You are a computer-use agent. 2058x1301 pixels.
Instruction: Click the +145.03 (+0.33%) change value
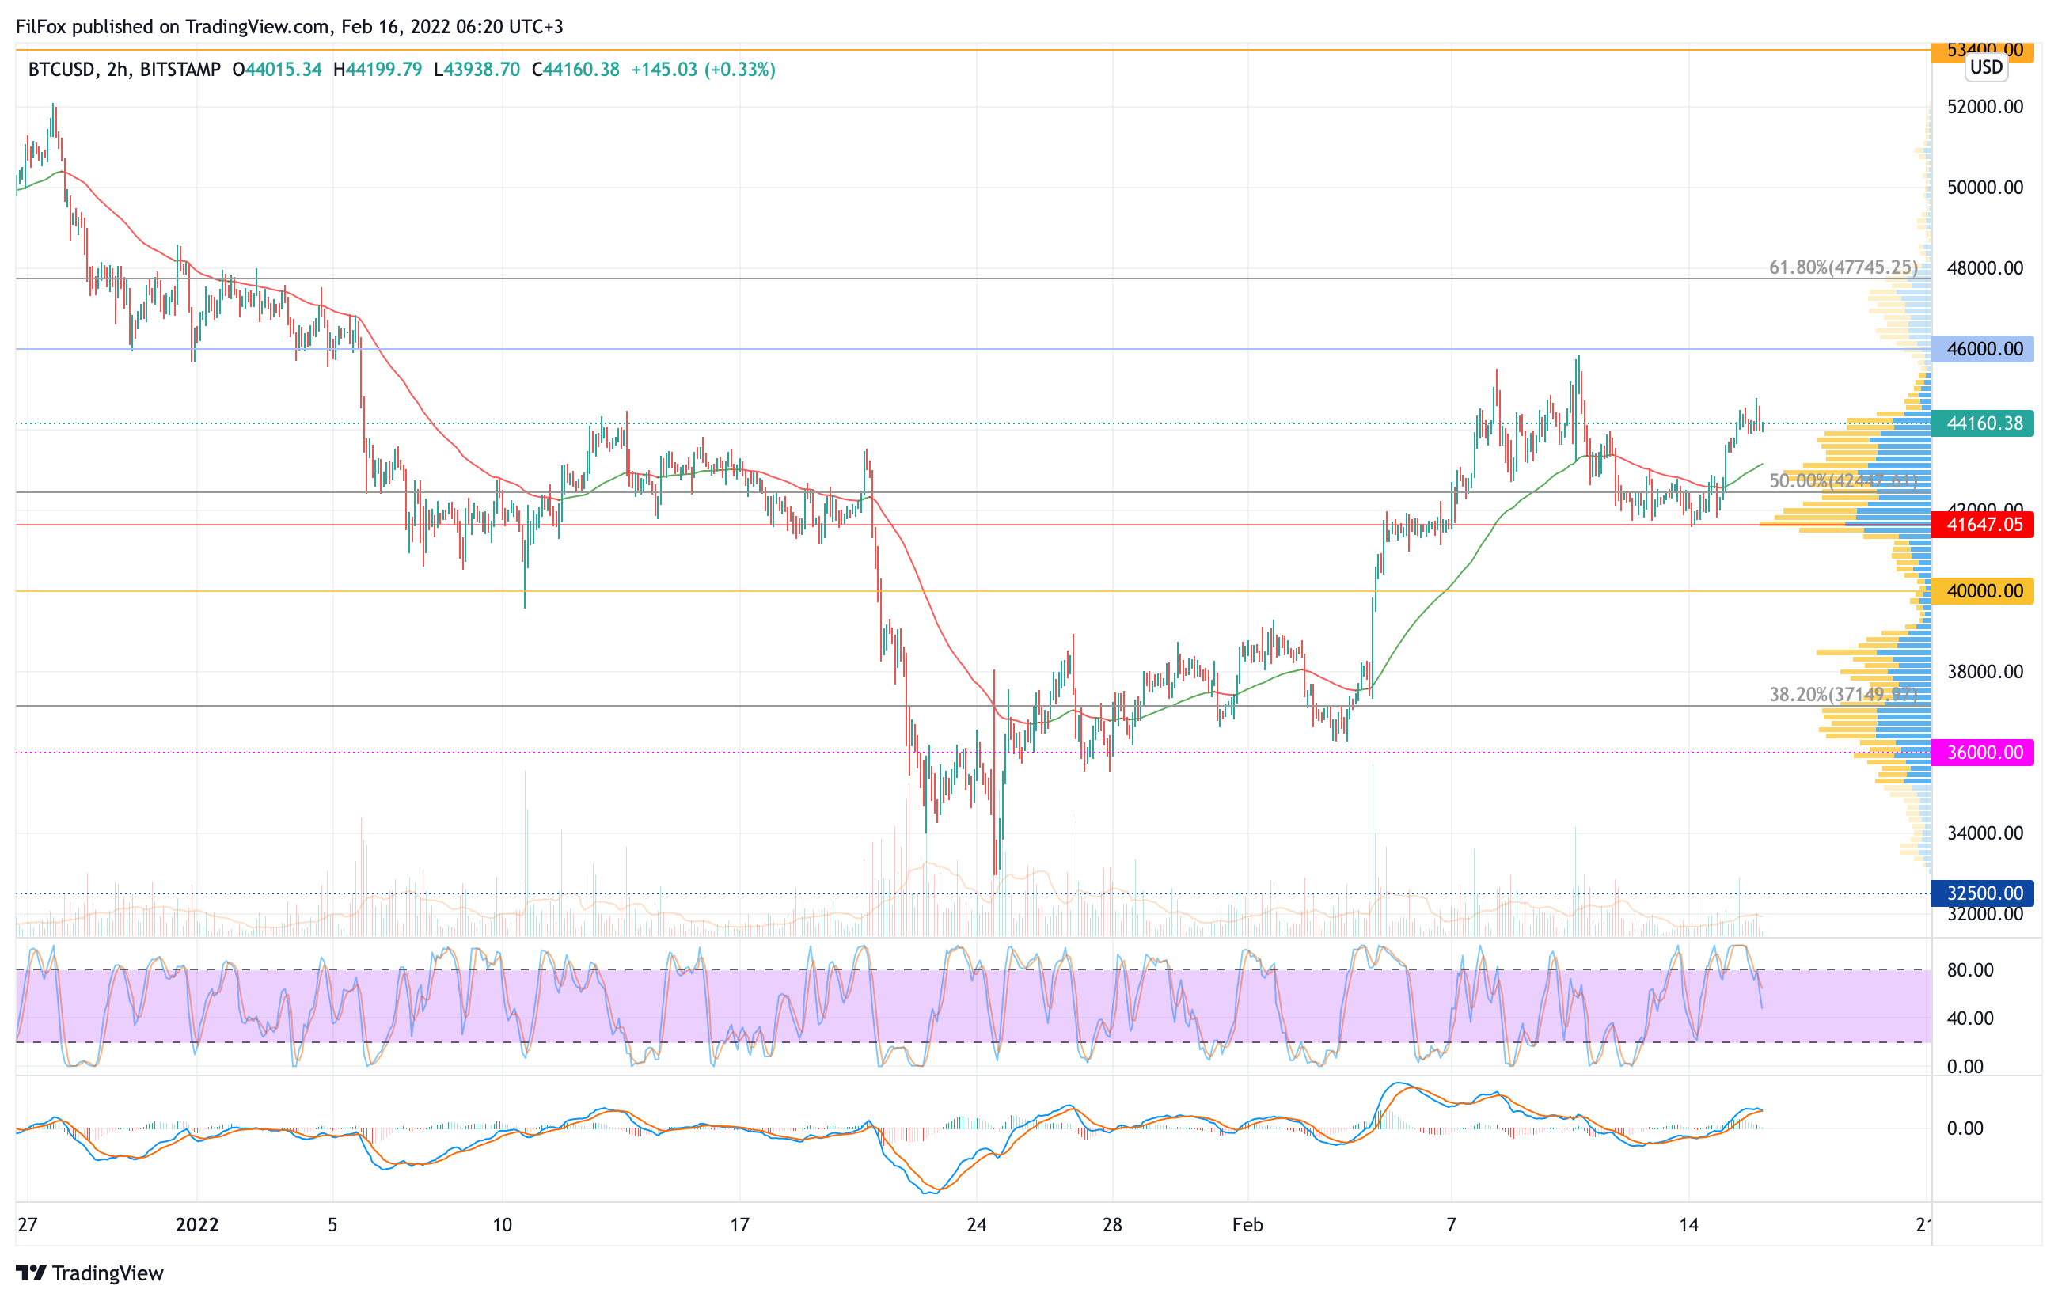click(x=703, y=70)
